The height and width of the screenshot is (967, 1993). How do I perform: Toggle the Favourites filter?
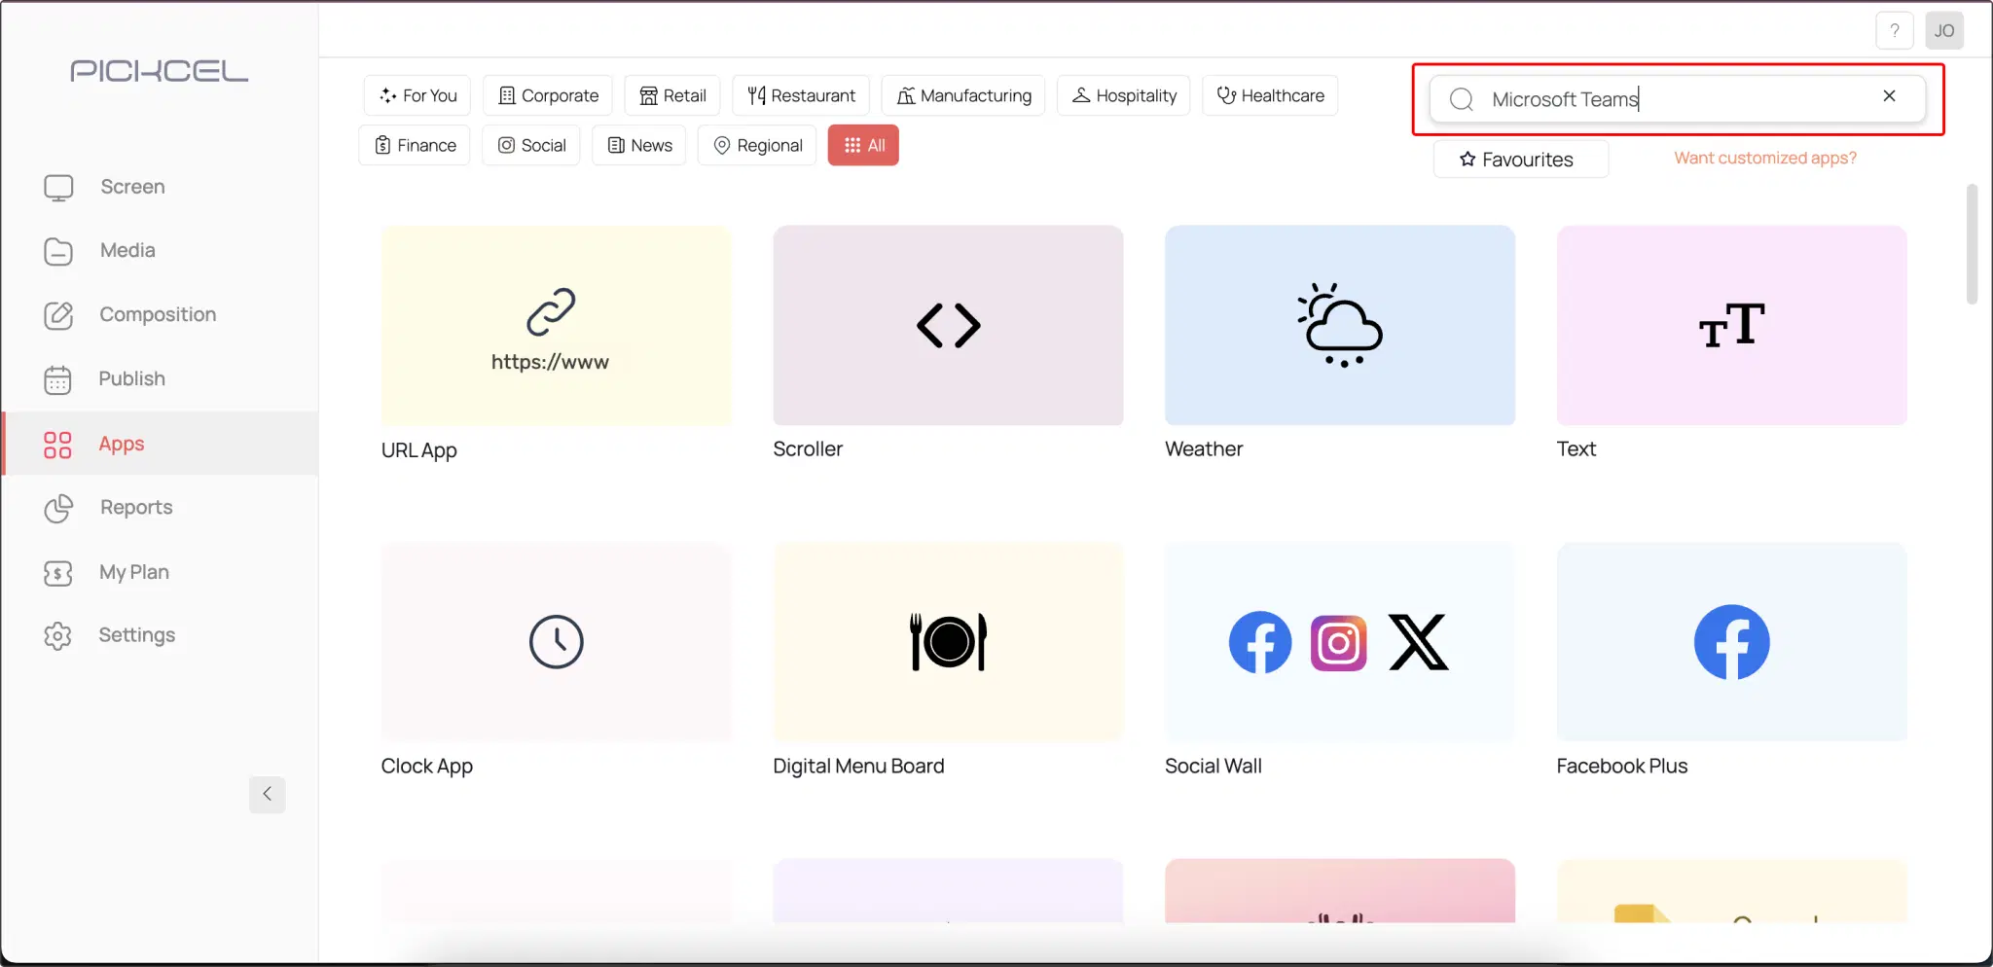tap(1520, 159)
